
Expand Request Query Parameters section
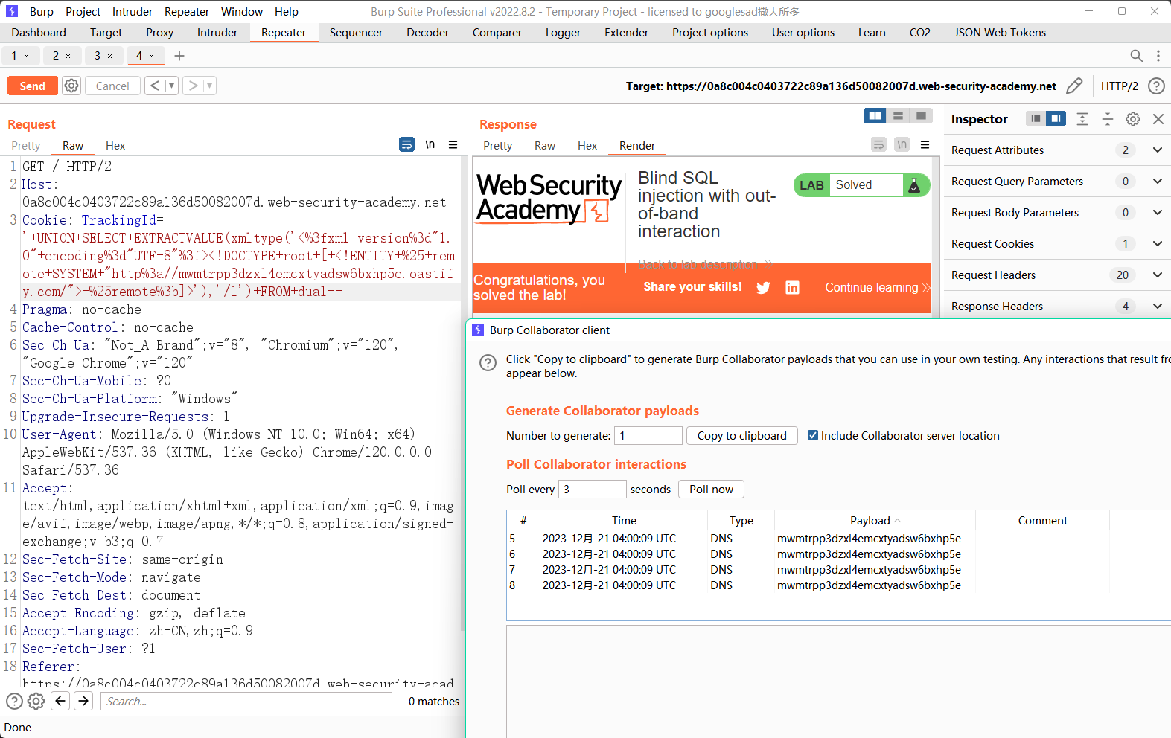coord(1158,182)
